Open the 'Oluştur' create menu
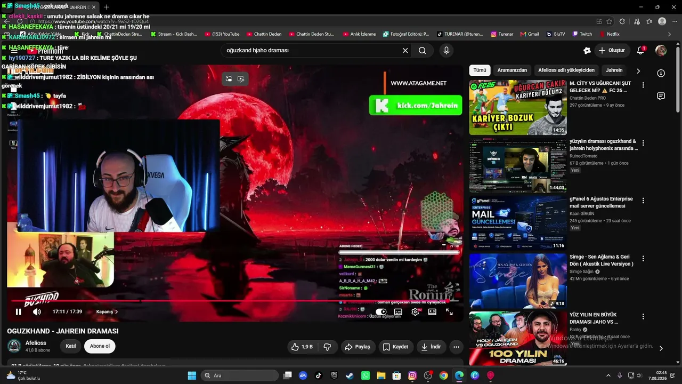Image resolution: width=682 pixels, height=384 pixels. (611, 50)
